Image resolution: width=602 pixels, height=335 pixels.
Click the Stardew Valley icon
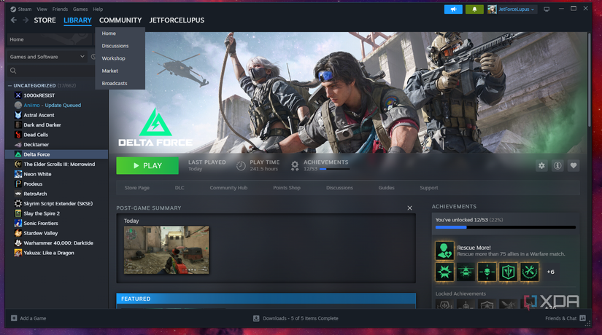click(x=18, y=233)
